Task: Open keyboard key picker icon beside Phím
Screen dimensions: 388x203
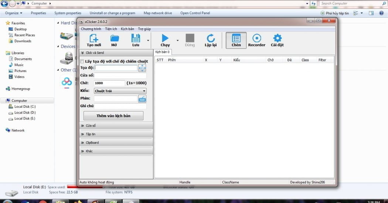Action: (142, 99)
